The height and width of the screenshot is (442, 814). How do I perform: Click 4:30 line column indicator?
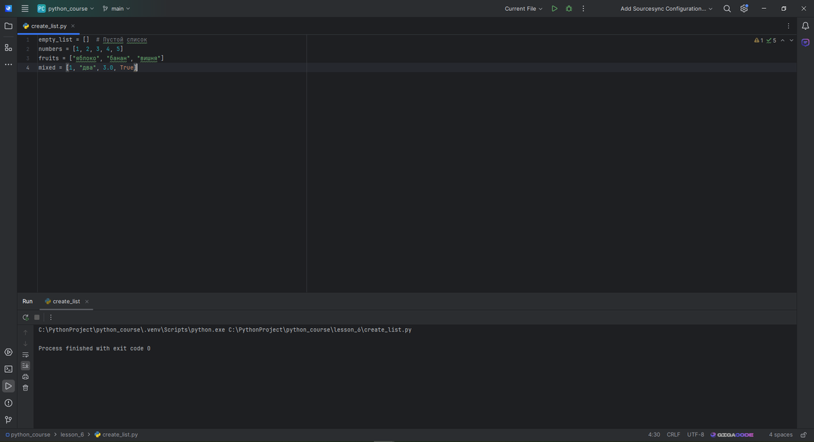[654, 435]
